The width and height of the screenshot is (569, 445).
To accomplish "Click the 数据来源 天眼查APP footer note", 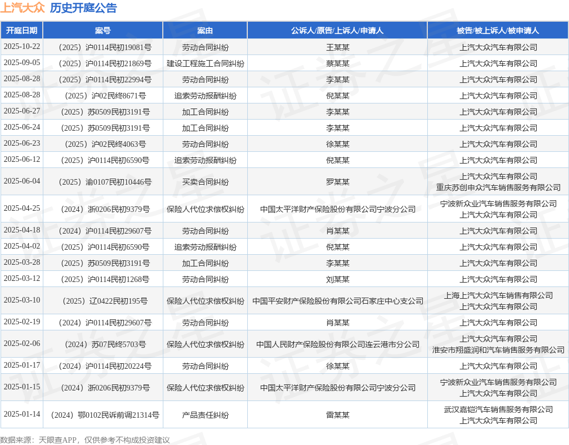I will [85, 440].
